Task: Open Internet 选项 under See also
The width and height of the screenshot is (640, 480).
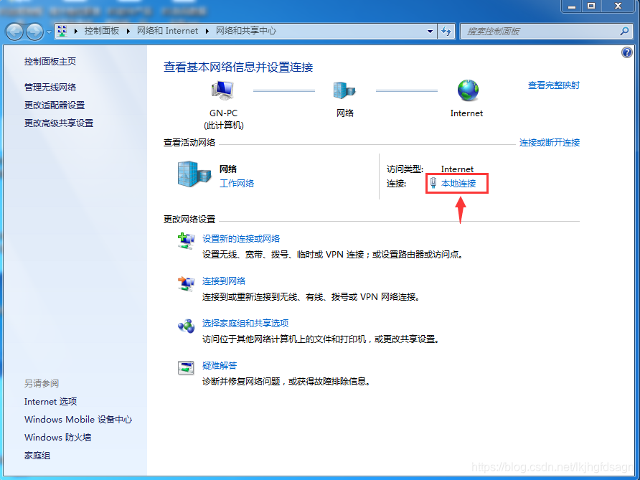Action: click(51, 401)
